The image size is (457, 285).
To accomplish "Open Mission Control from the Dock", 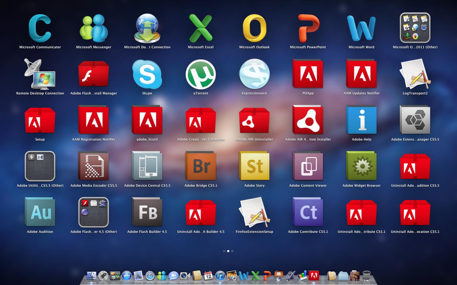I will tap(115, 276).
